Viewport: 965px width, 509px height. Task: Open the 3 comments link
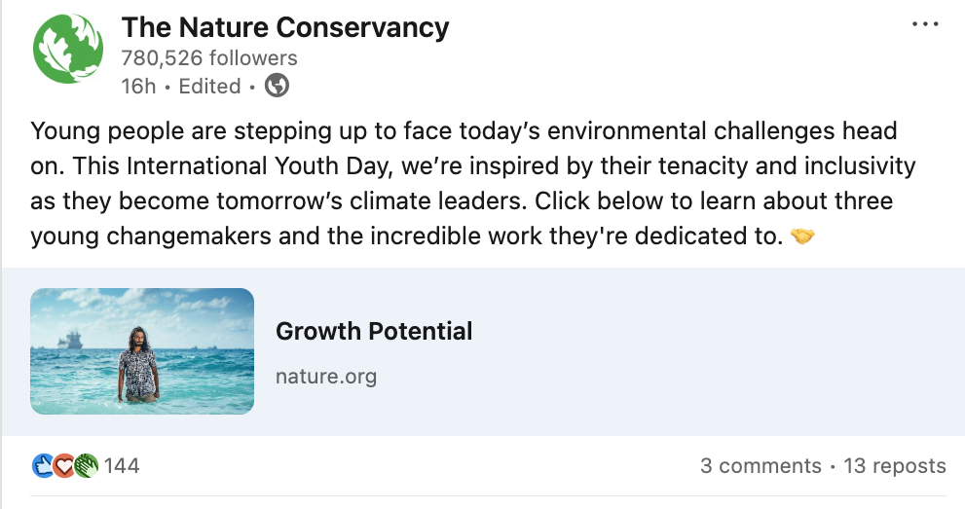(x=761, y=466)
